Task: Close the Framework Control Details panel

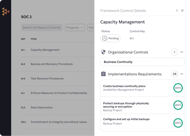Action: pos(182,11)
